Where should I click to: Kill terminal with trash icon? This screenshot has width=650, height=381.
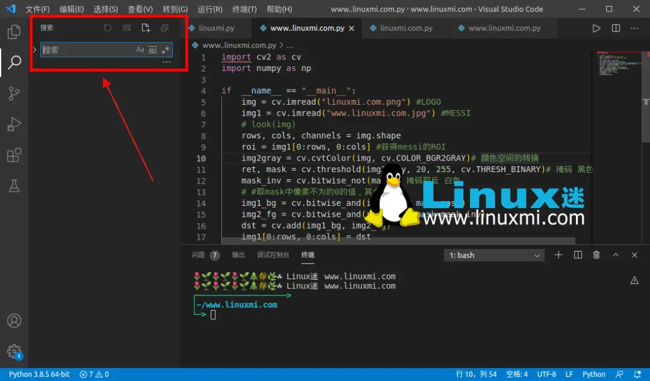(x=596, y=255)
